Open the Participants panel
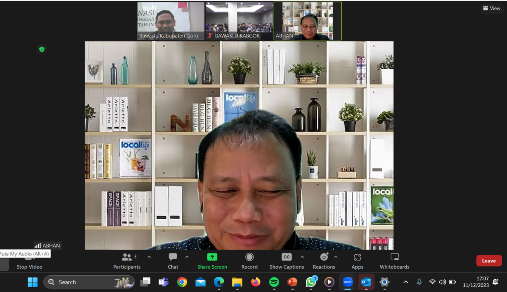The image size is (507, 292). [x=127, y=261]
